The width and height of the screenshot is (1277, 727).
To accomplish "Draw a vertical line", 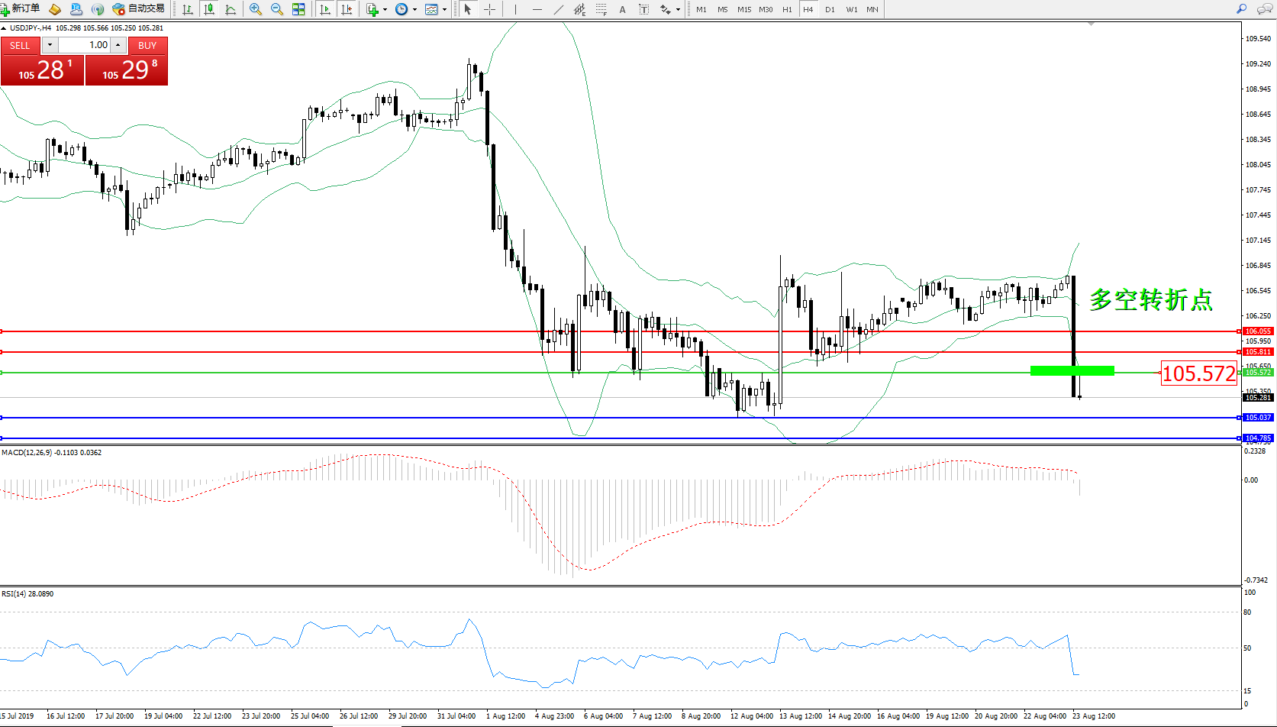I will [515, 9].
